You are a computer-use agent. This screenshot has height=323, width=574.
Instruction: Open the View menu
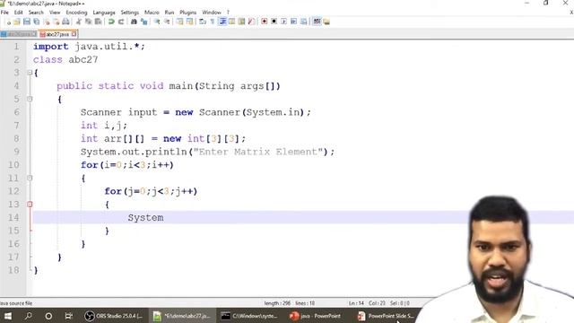tap(55, 13)
